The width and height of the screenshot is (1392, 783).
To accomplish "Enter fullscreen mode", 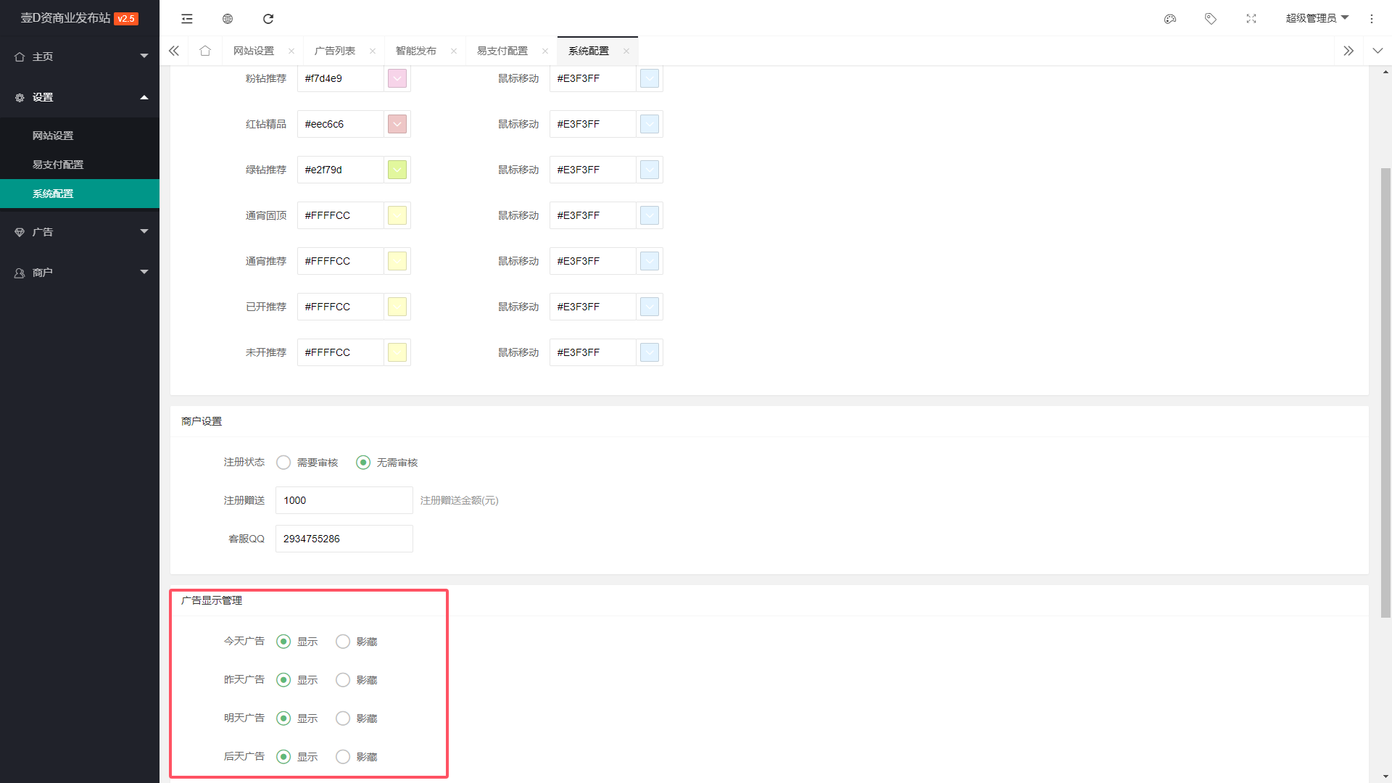I will pos(1251,18).
